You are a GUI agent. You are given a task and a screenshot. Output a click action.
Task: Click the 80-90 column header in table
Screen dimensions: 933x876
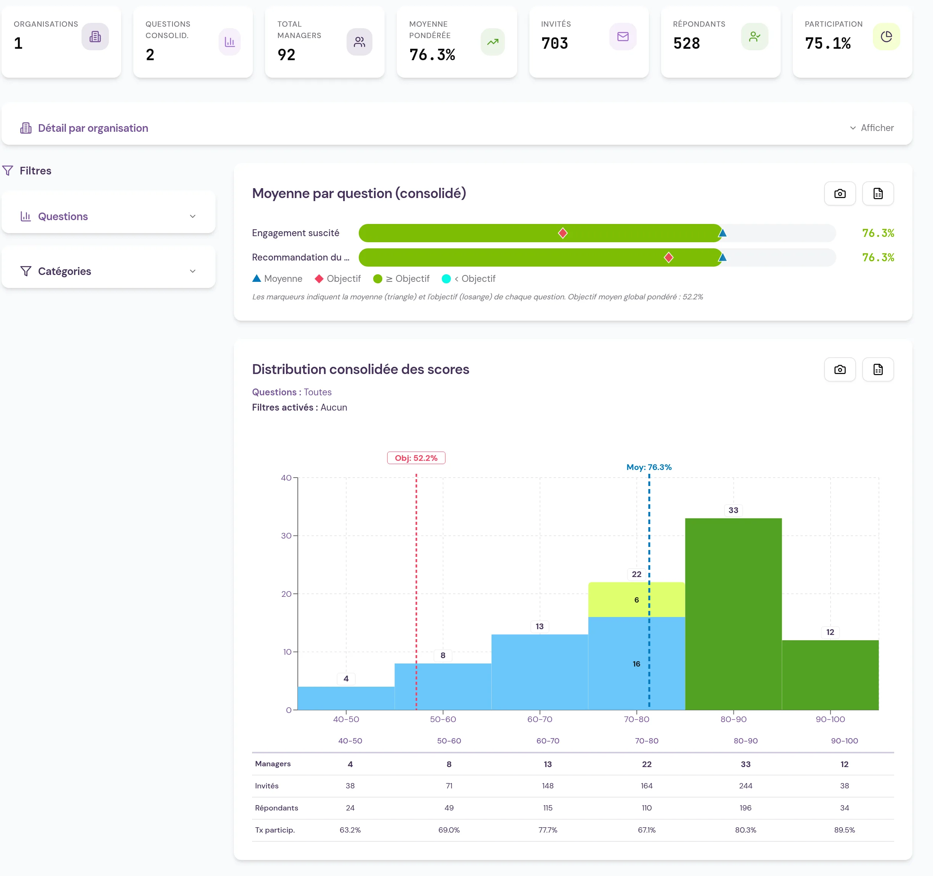click(746, 741)
